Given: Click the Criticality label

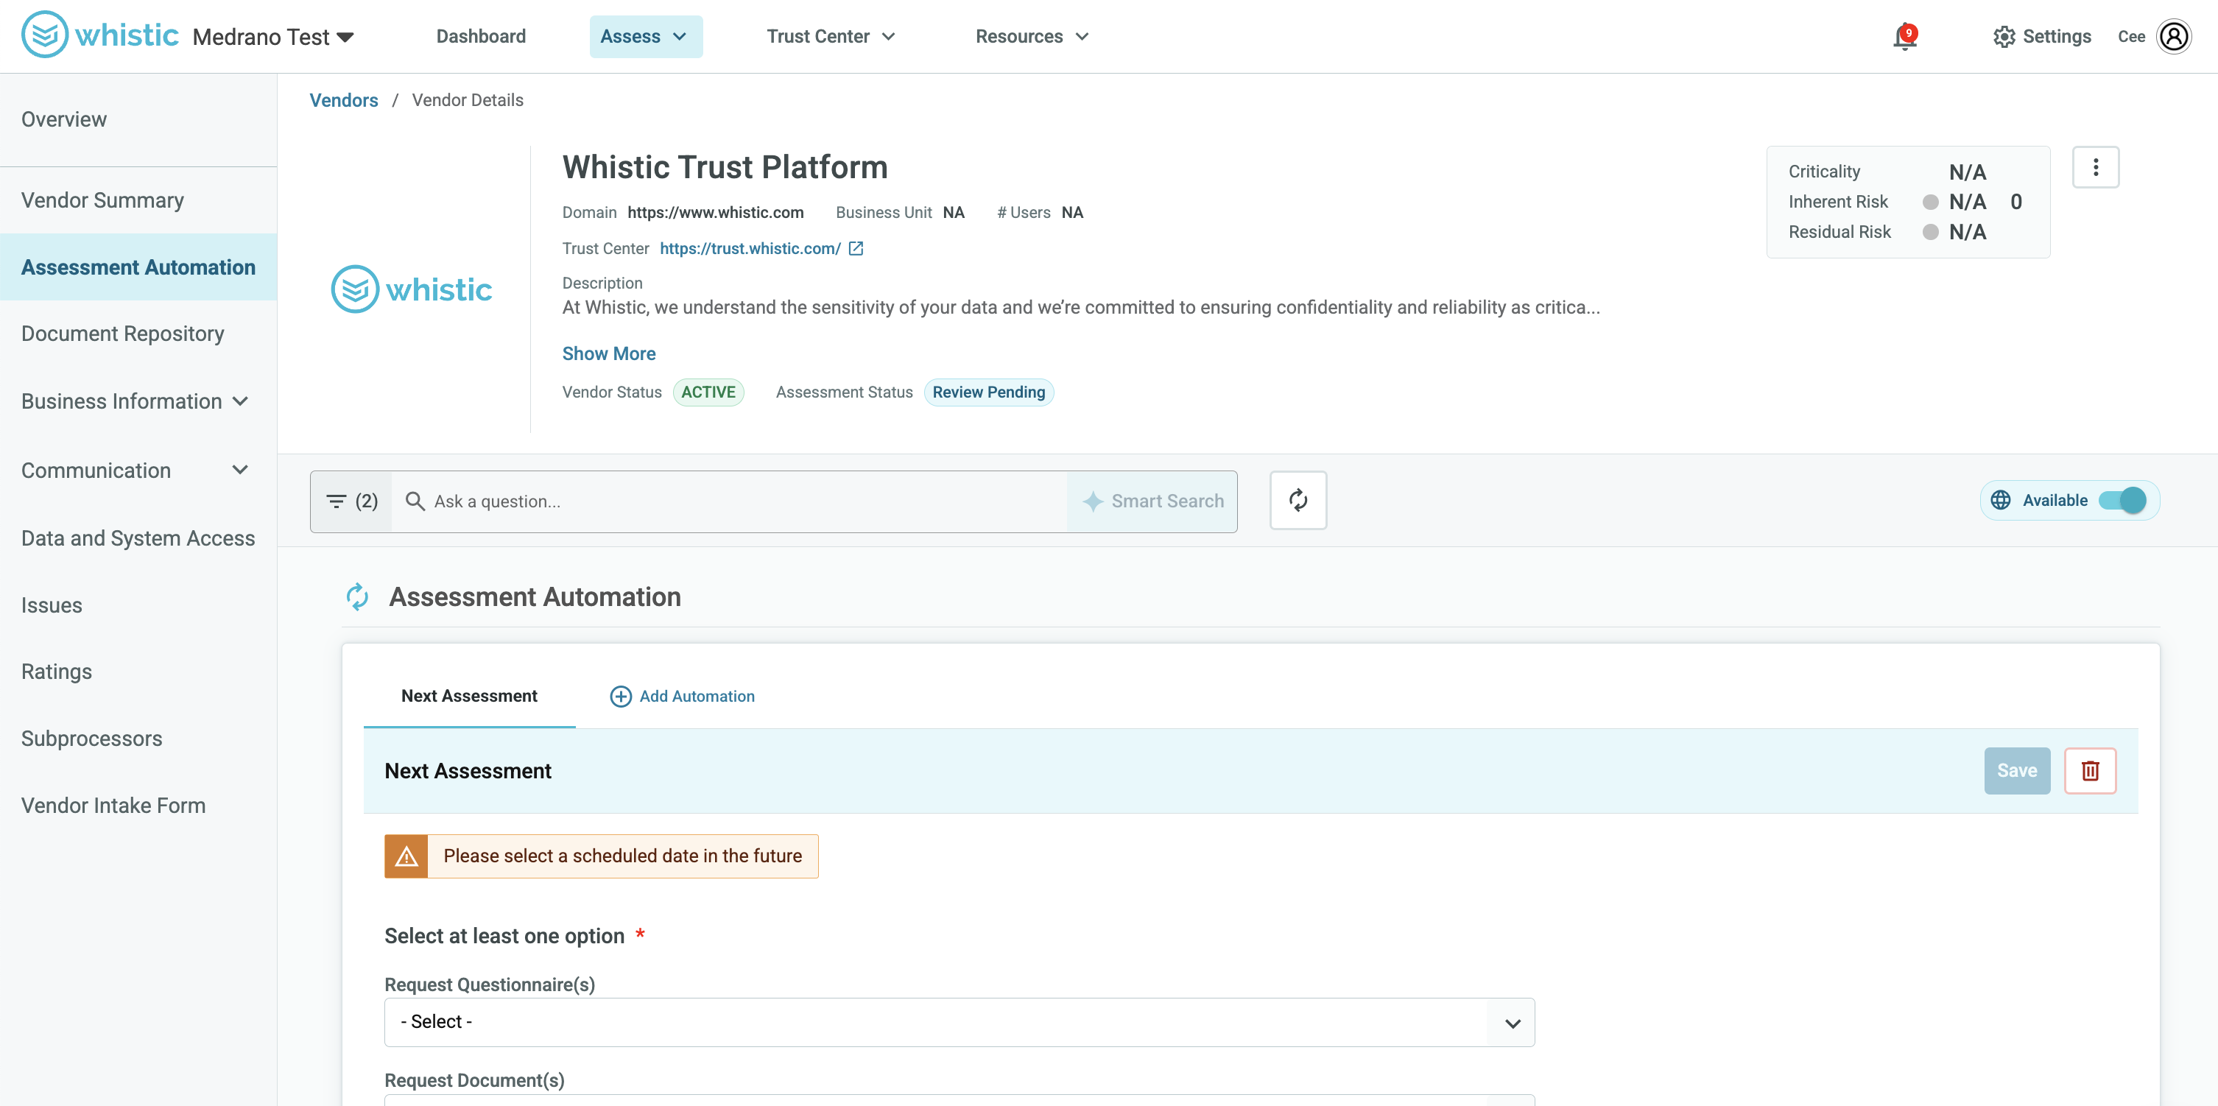Looking at the screenshot, I should click(1823, 172).
